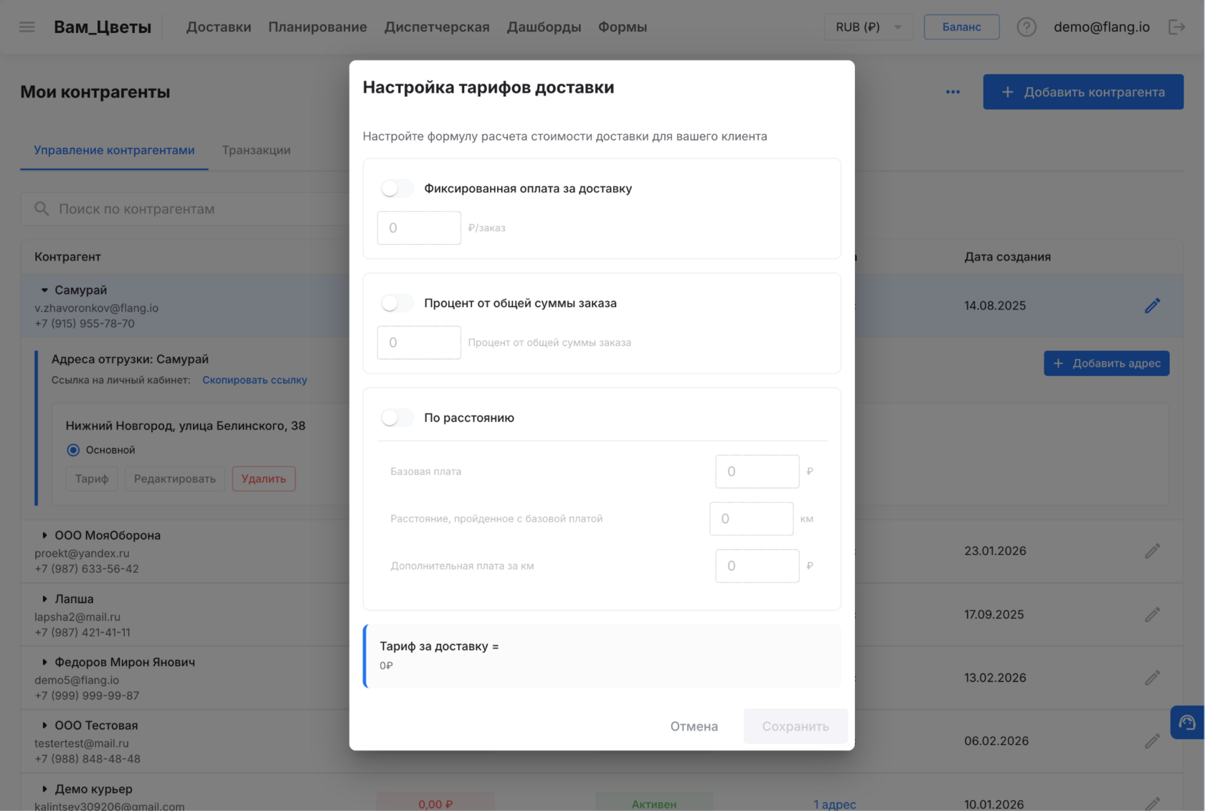
Task: Cancel the tariff dialog with Отмена
Action: click(x=694, y=726)
